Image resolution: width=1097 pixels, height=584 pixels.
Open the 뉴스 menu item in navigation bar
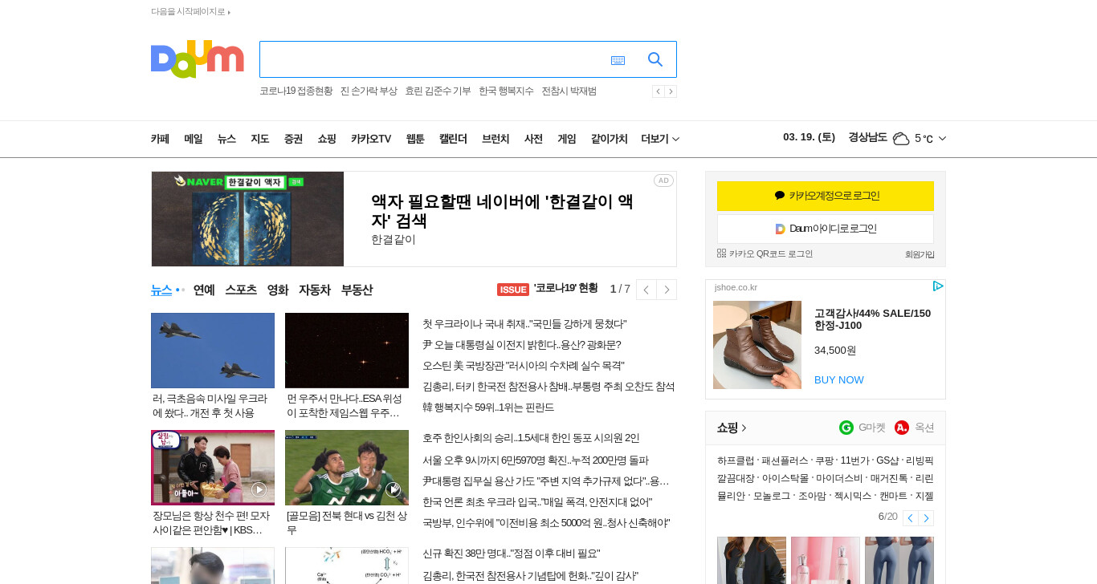[226, 139]
